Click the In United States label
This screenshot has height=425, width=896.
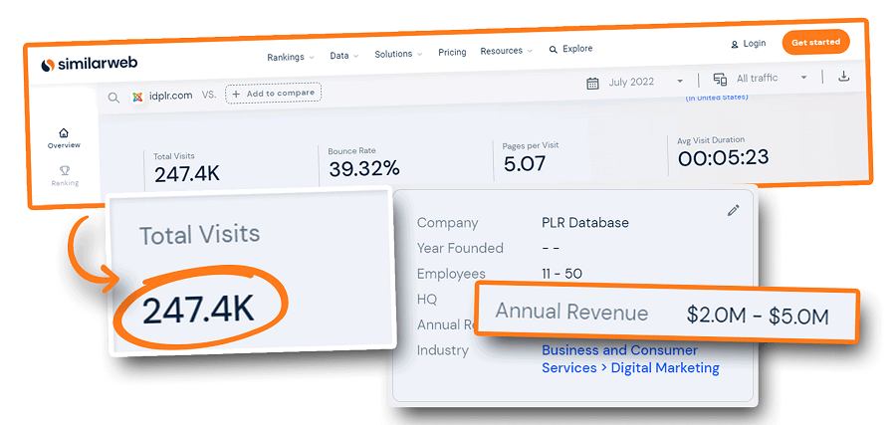click(717, 98)
